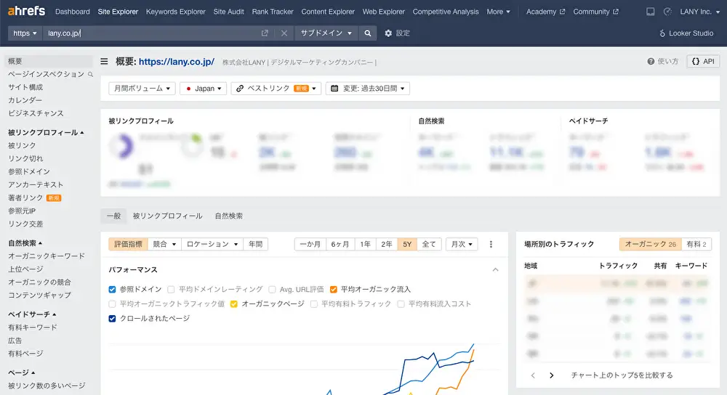727x395 pixels.
Task: Switch to 被リンクプロフィール tab
Action: pos(167,216)
